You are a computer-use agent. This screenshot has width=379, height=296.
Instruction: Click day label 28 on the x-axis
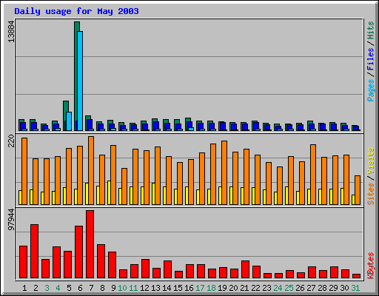(x=322, y=288)
